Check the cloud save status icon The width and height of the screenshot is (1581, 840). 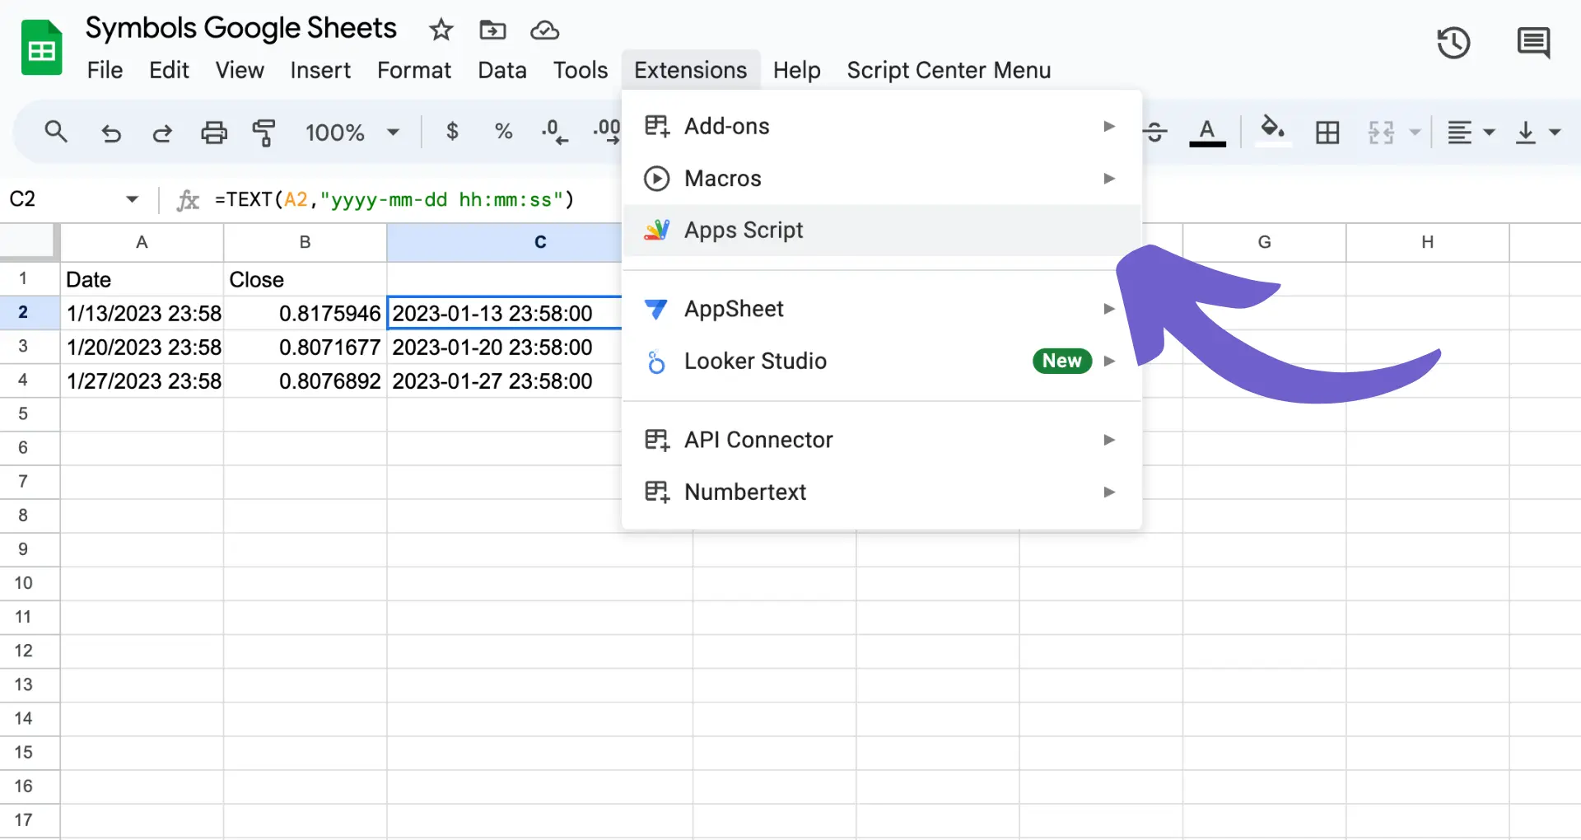[x=544, y=30]
